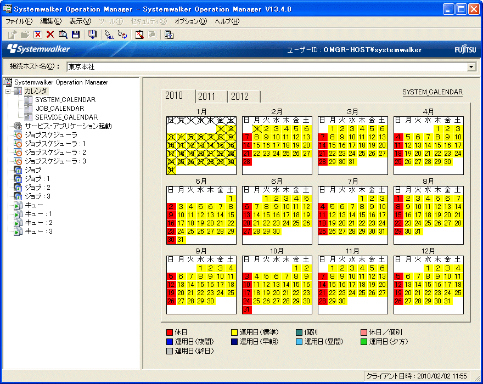483x384 pixels.
Task: Click the blue floppy disk save icon
Action: point(76,35)
